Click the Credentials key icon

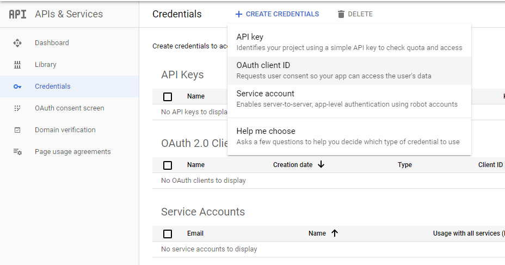click(17, 87)
